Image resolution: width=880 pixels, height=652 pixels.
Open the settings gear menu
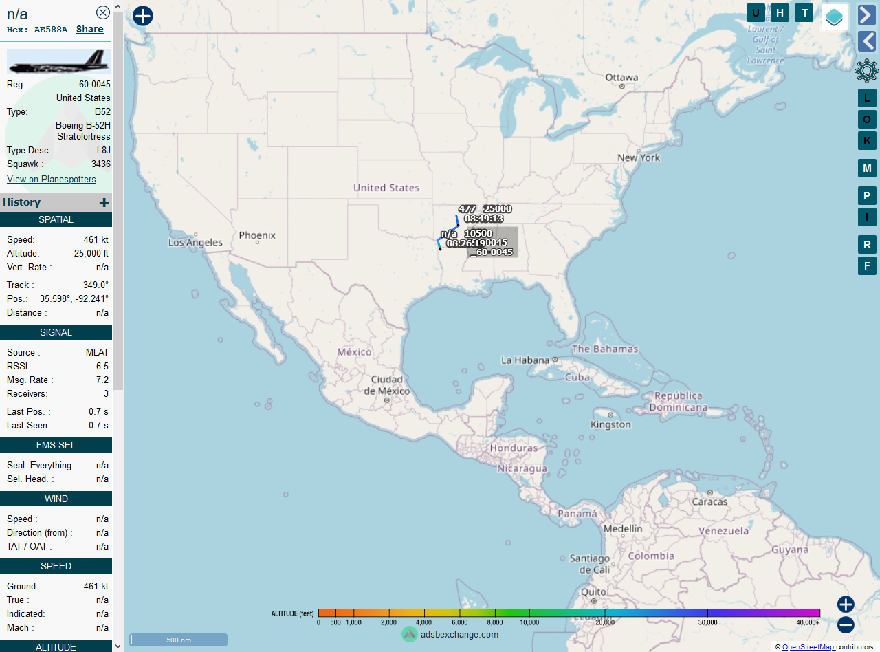pos(867,71)
